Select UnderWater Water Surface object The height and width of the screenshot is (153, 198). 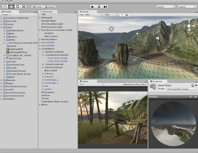[55, 101]
